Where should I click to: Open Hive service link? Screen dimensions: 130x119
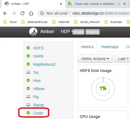pyautogui.click(x=37, y=81)
